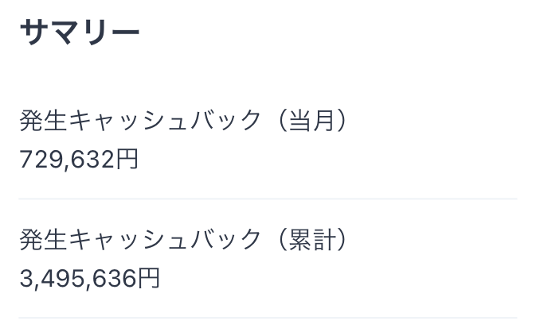540x332 pixels.
Task: Click the leading 729 digits
Action: pyautogui.click(x=41, y=160)
